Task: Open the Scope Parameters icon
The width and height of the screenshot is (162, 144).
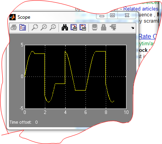Action: tap(23, 27)
